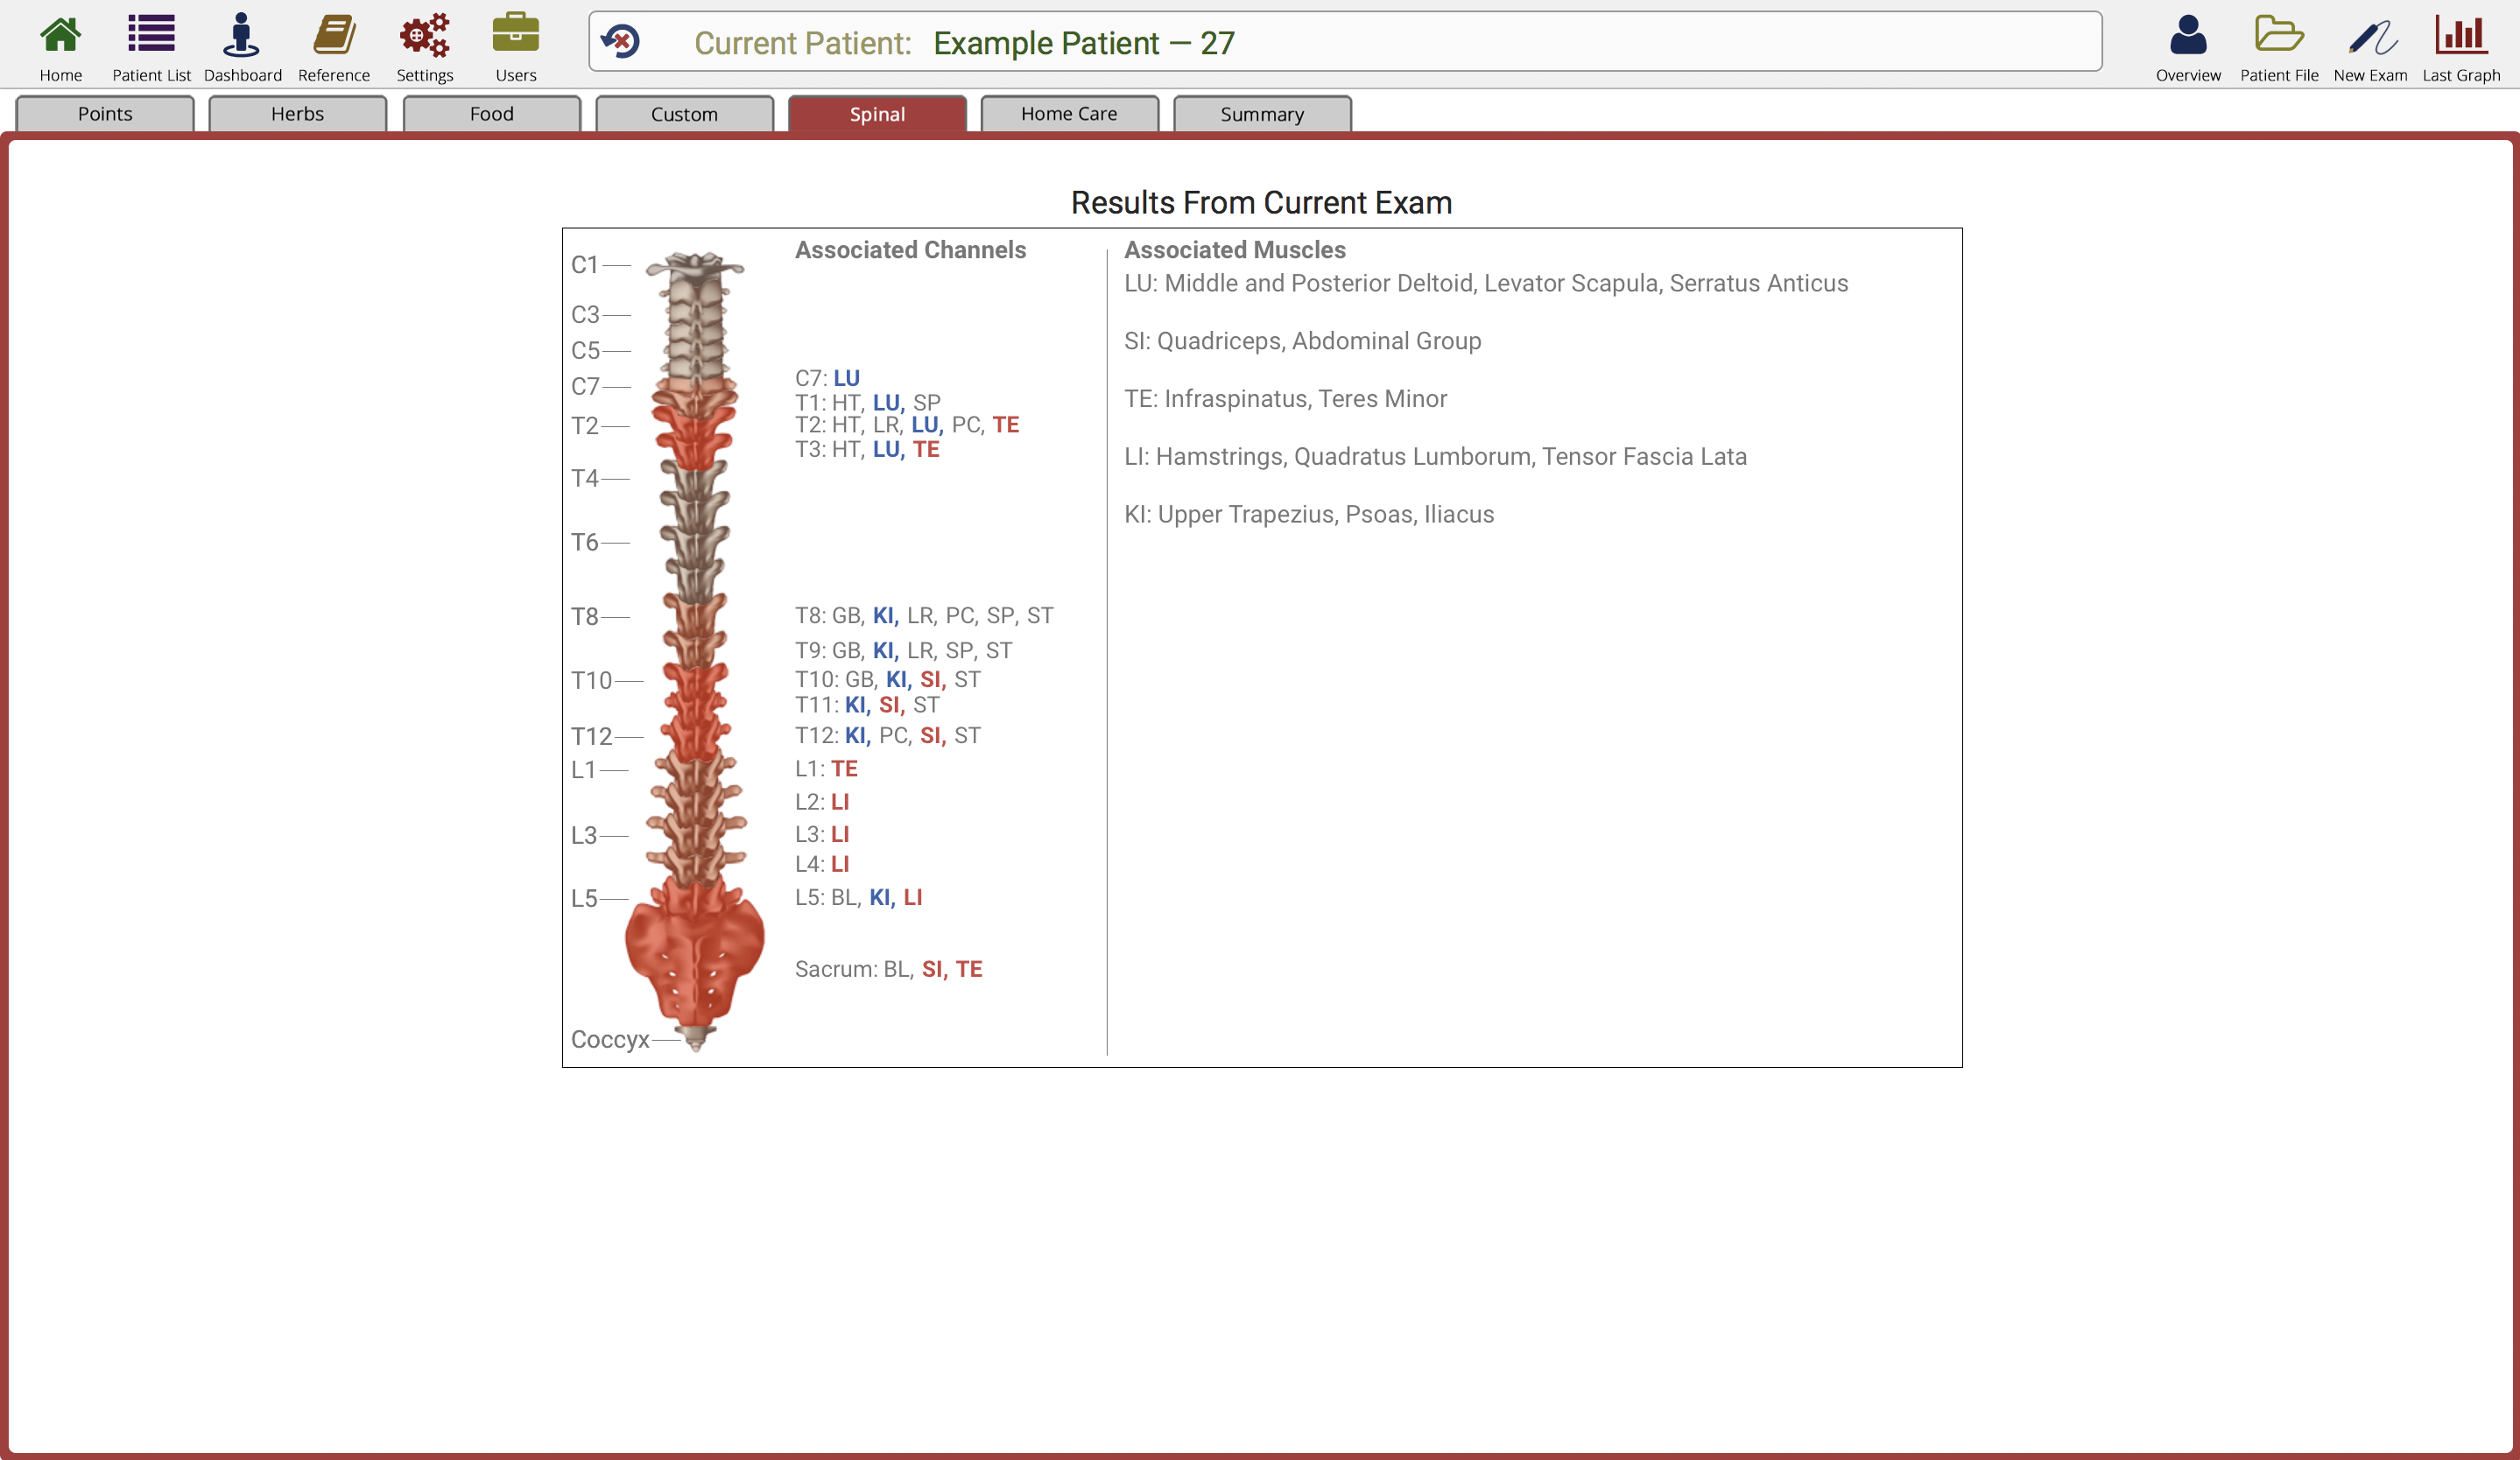Open the Dashboard icon

pyautogui.click(x=242, y=47)
